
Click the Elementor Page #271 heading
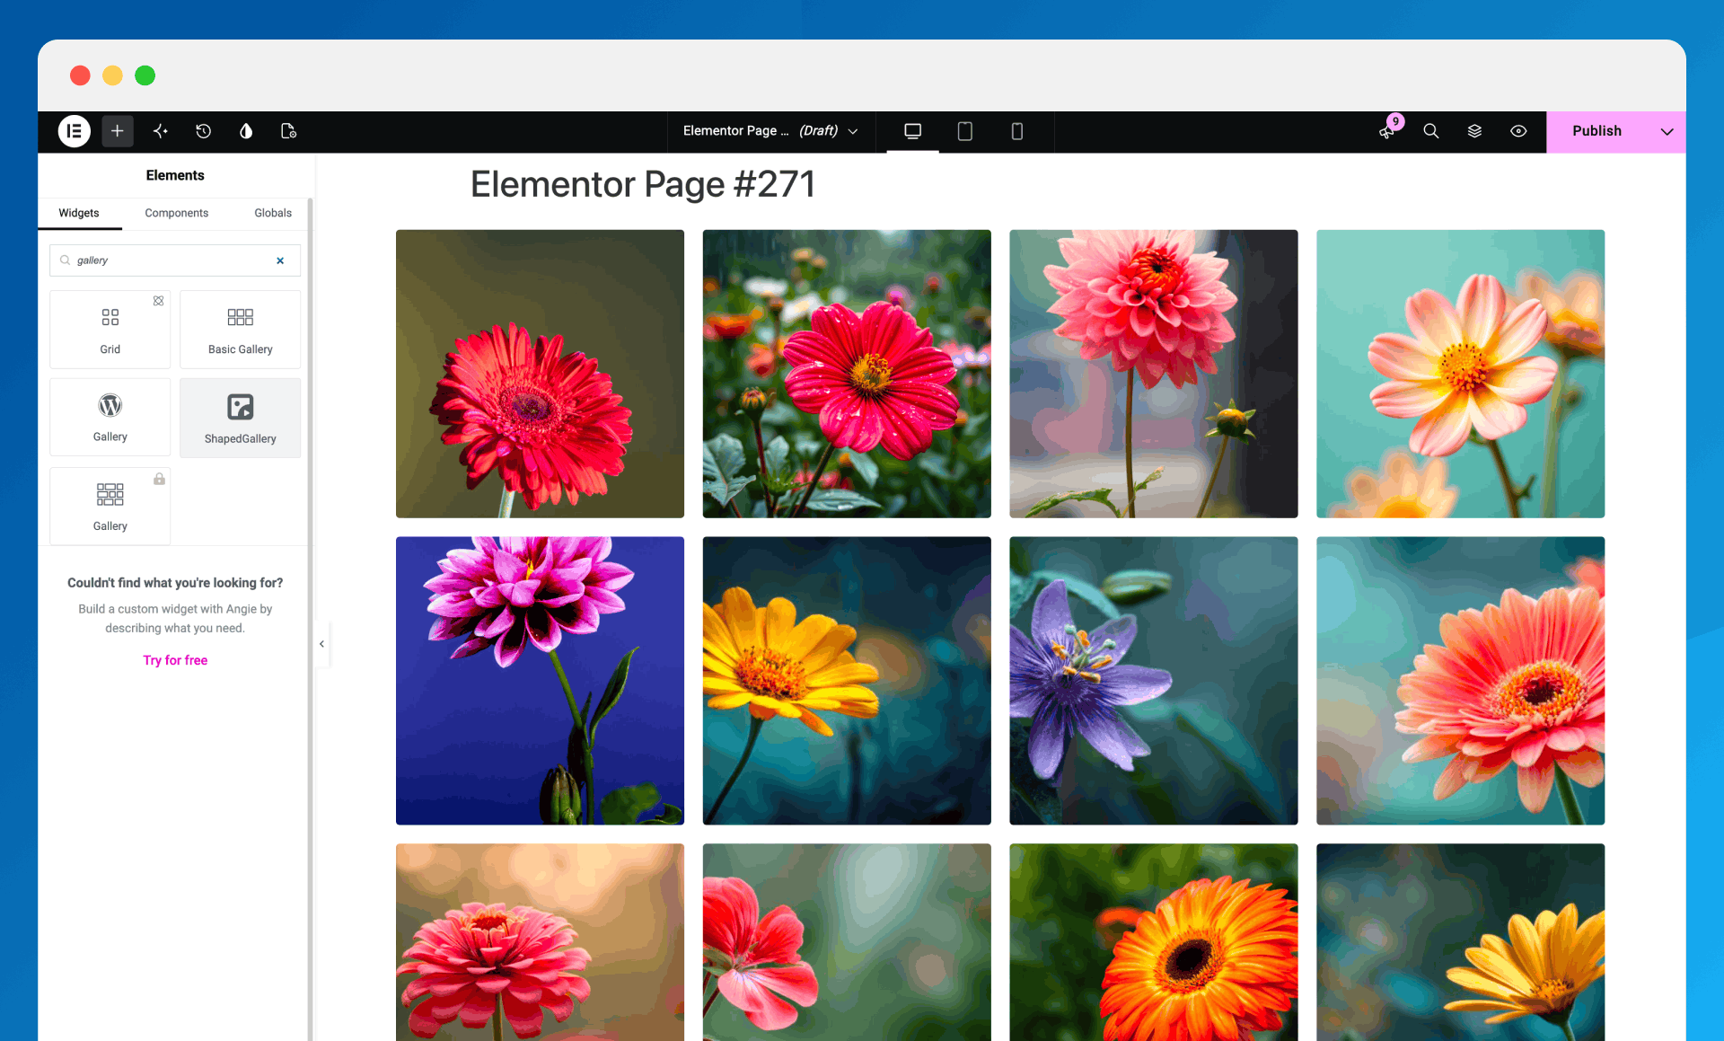[x=643, y=184]
